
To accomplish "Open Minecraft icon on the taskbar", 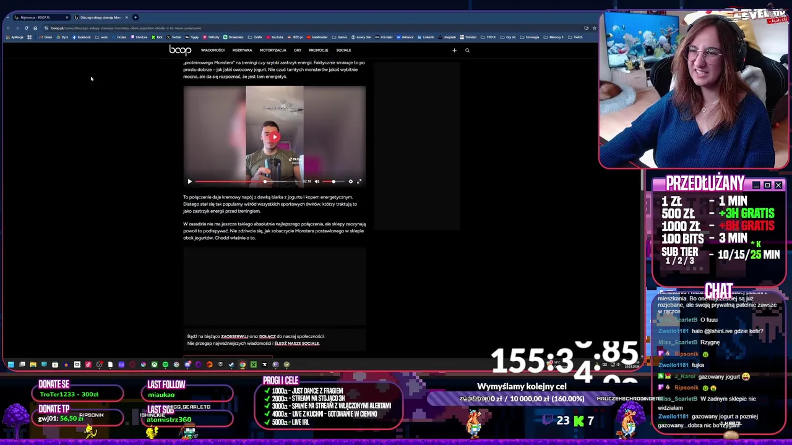I will [x=254, y=365].
